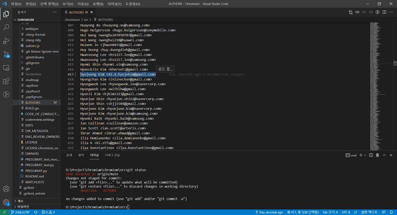Image resolution: width=397 pixels, height=215 pixels.
Task: Click cursor position 줄 417, 열 1 indicator
Action: point(303,212)
